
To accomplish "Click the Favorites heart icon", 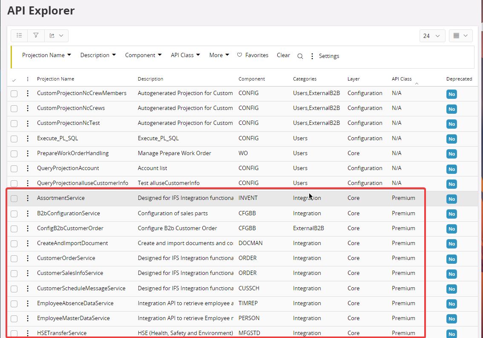I will point(239,55).
